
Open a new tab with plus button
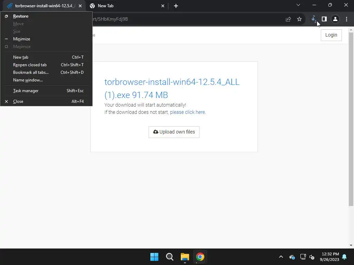[x=176, y=6]
